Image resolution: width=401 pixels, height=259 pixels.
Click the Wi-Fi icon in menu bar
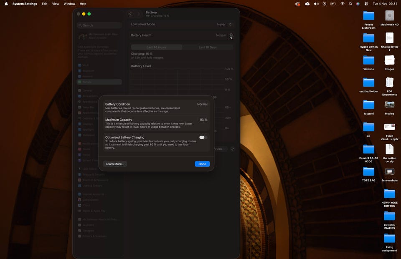click(x=343, y=4)
